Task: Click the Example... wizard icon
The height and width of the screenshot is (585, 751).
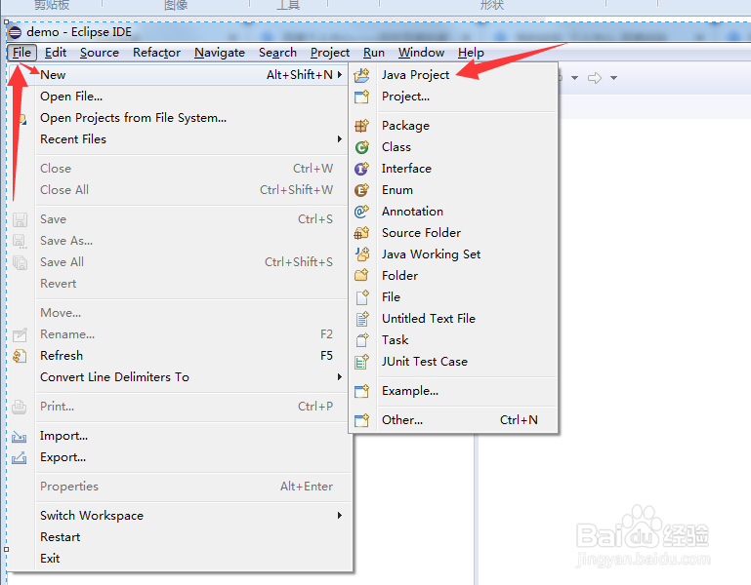Action: [x=361, y=391]
